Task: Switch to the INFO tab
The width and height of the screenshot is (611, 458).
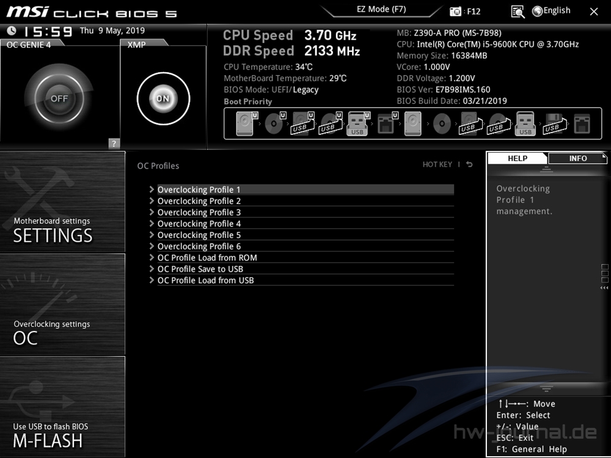Action: [577, 158]
